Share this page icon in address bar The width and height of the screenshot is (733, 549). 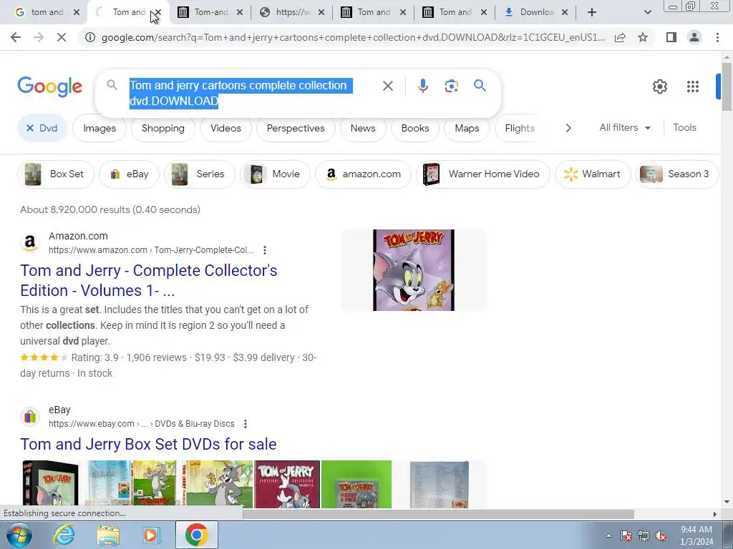point(620,37)
